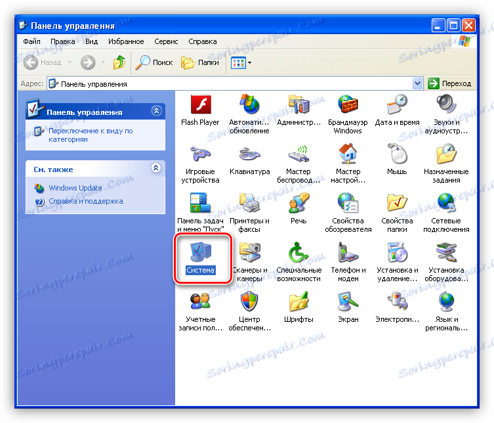Open the Назад history dropdown arrow
This screenshot has width=494, height=423.
(x=70, y=62)
